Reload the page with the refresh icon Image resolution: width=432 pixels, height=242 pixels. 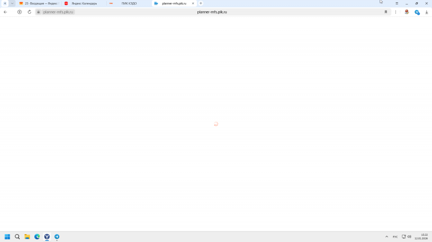29,12
